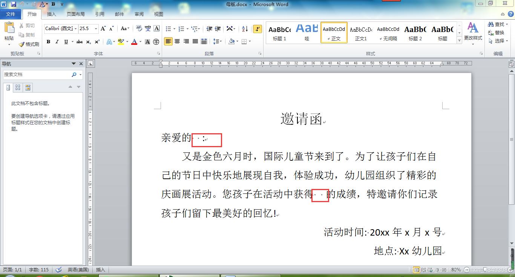This screenshot has width=515, height=277.
Task: Toggle italic formatting
Action: click(57, 42)
